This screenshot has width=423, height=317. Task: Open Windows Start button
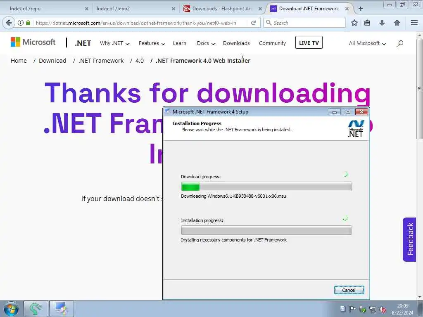pyautogui.click(x=11, y=309)
